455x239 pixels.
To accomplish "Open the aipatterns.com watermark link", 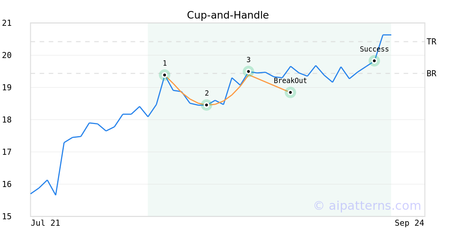I will click(367, 206).
